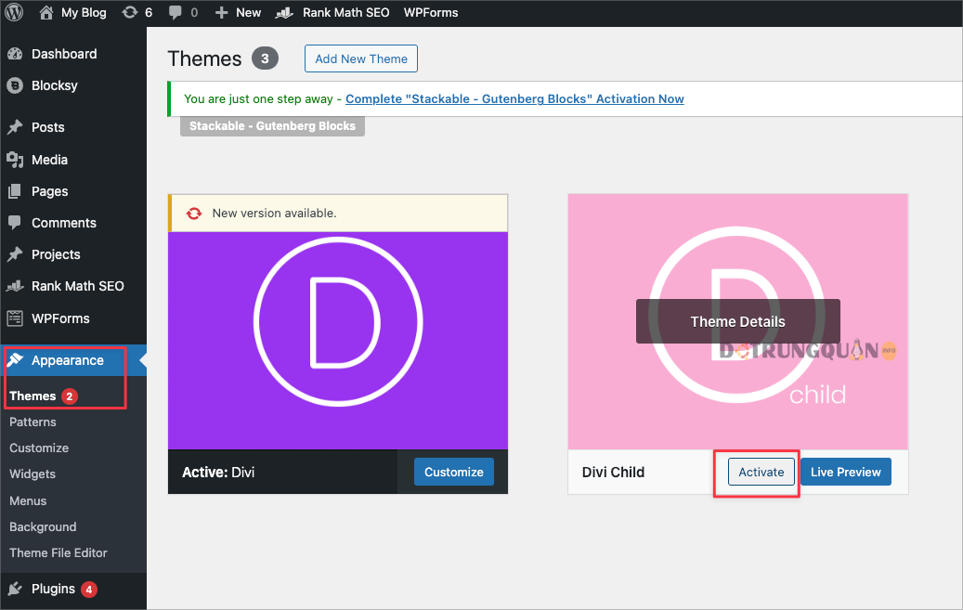Click the Rank Math SEO sidebar icon
Viewport: 963px width, 610px height.
[x=15, y=286]
